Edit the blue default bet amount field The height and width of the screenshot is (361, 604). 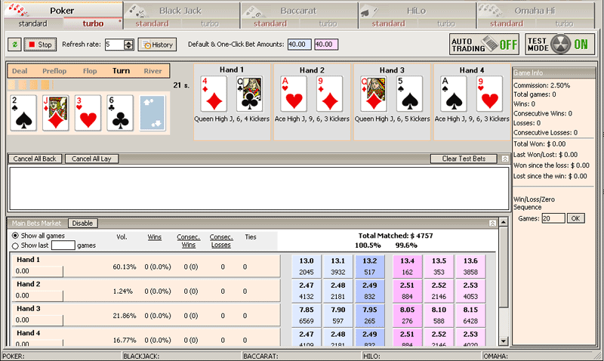[x=299, y=45]
